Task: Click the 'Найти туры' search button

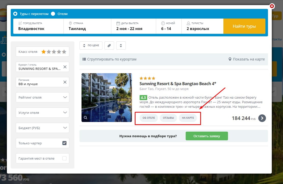Action: (x=244, y=26)
